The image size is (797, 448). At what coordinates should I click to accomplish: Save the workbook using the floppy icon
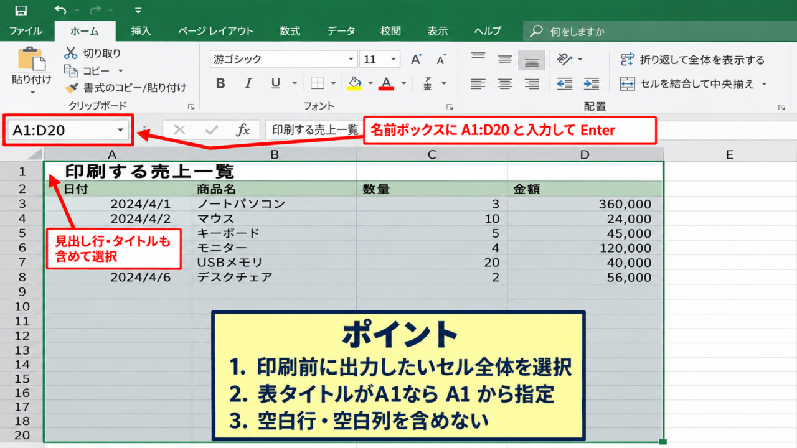[21, 10]
